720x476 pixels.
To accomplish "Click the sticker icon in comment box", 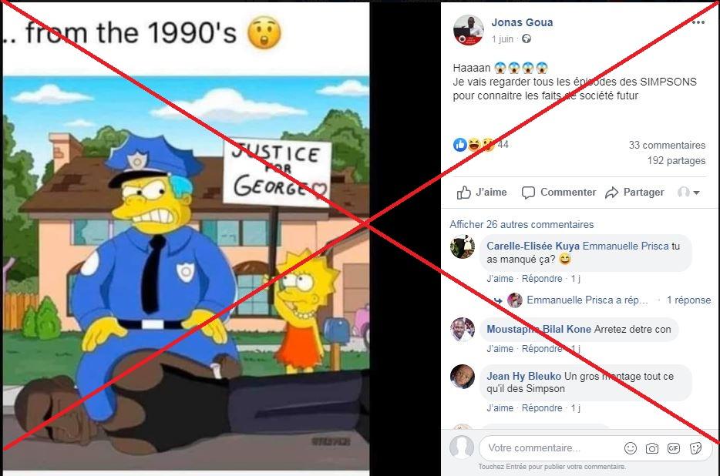I will coord(695,448).
